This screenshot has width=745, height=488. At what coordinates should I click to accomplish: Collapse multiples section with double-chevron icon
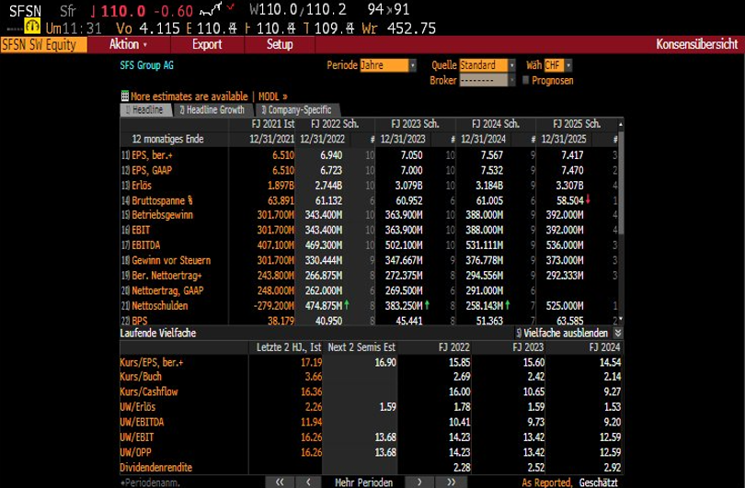tap(617, 333)
